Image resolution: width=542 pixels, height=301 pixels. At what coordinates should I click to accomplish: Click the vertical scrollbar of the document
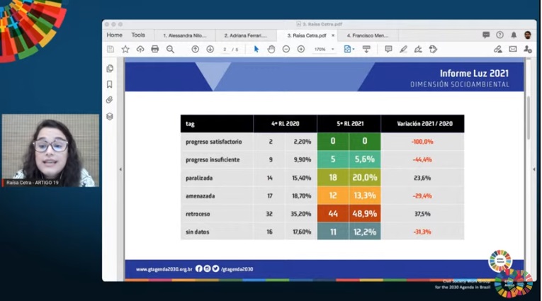point(529,118)
